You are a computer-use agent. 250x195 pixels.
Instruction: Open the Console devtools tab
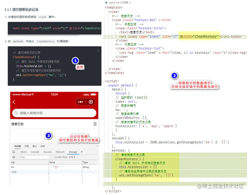pyautogui.click(x=35, y=152)
